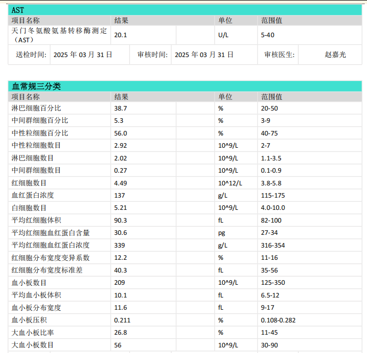Click the AST section header bar
The height and width of the screenshot is (353, 367).
(x=185, y=10)
